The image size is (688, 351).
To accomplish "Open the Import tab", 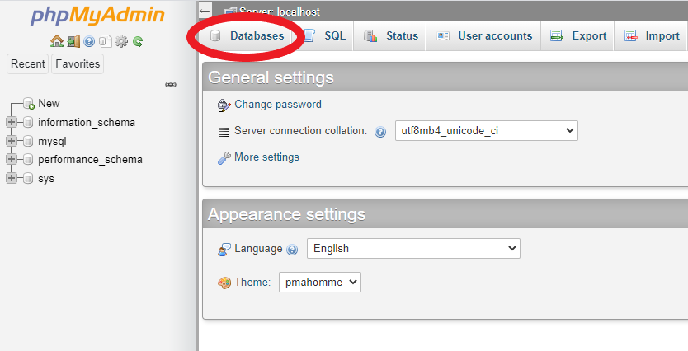I will point(651,36).
